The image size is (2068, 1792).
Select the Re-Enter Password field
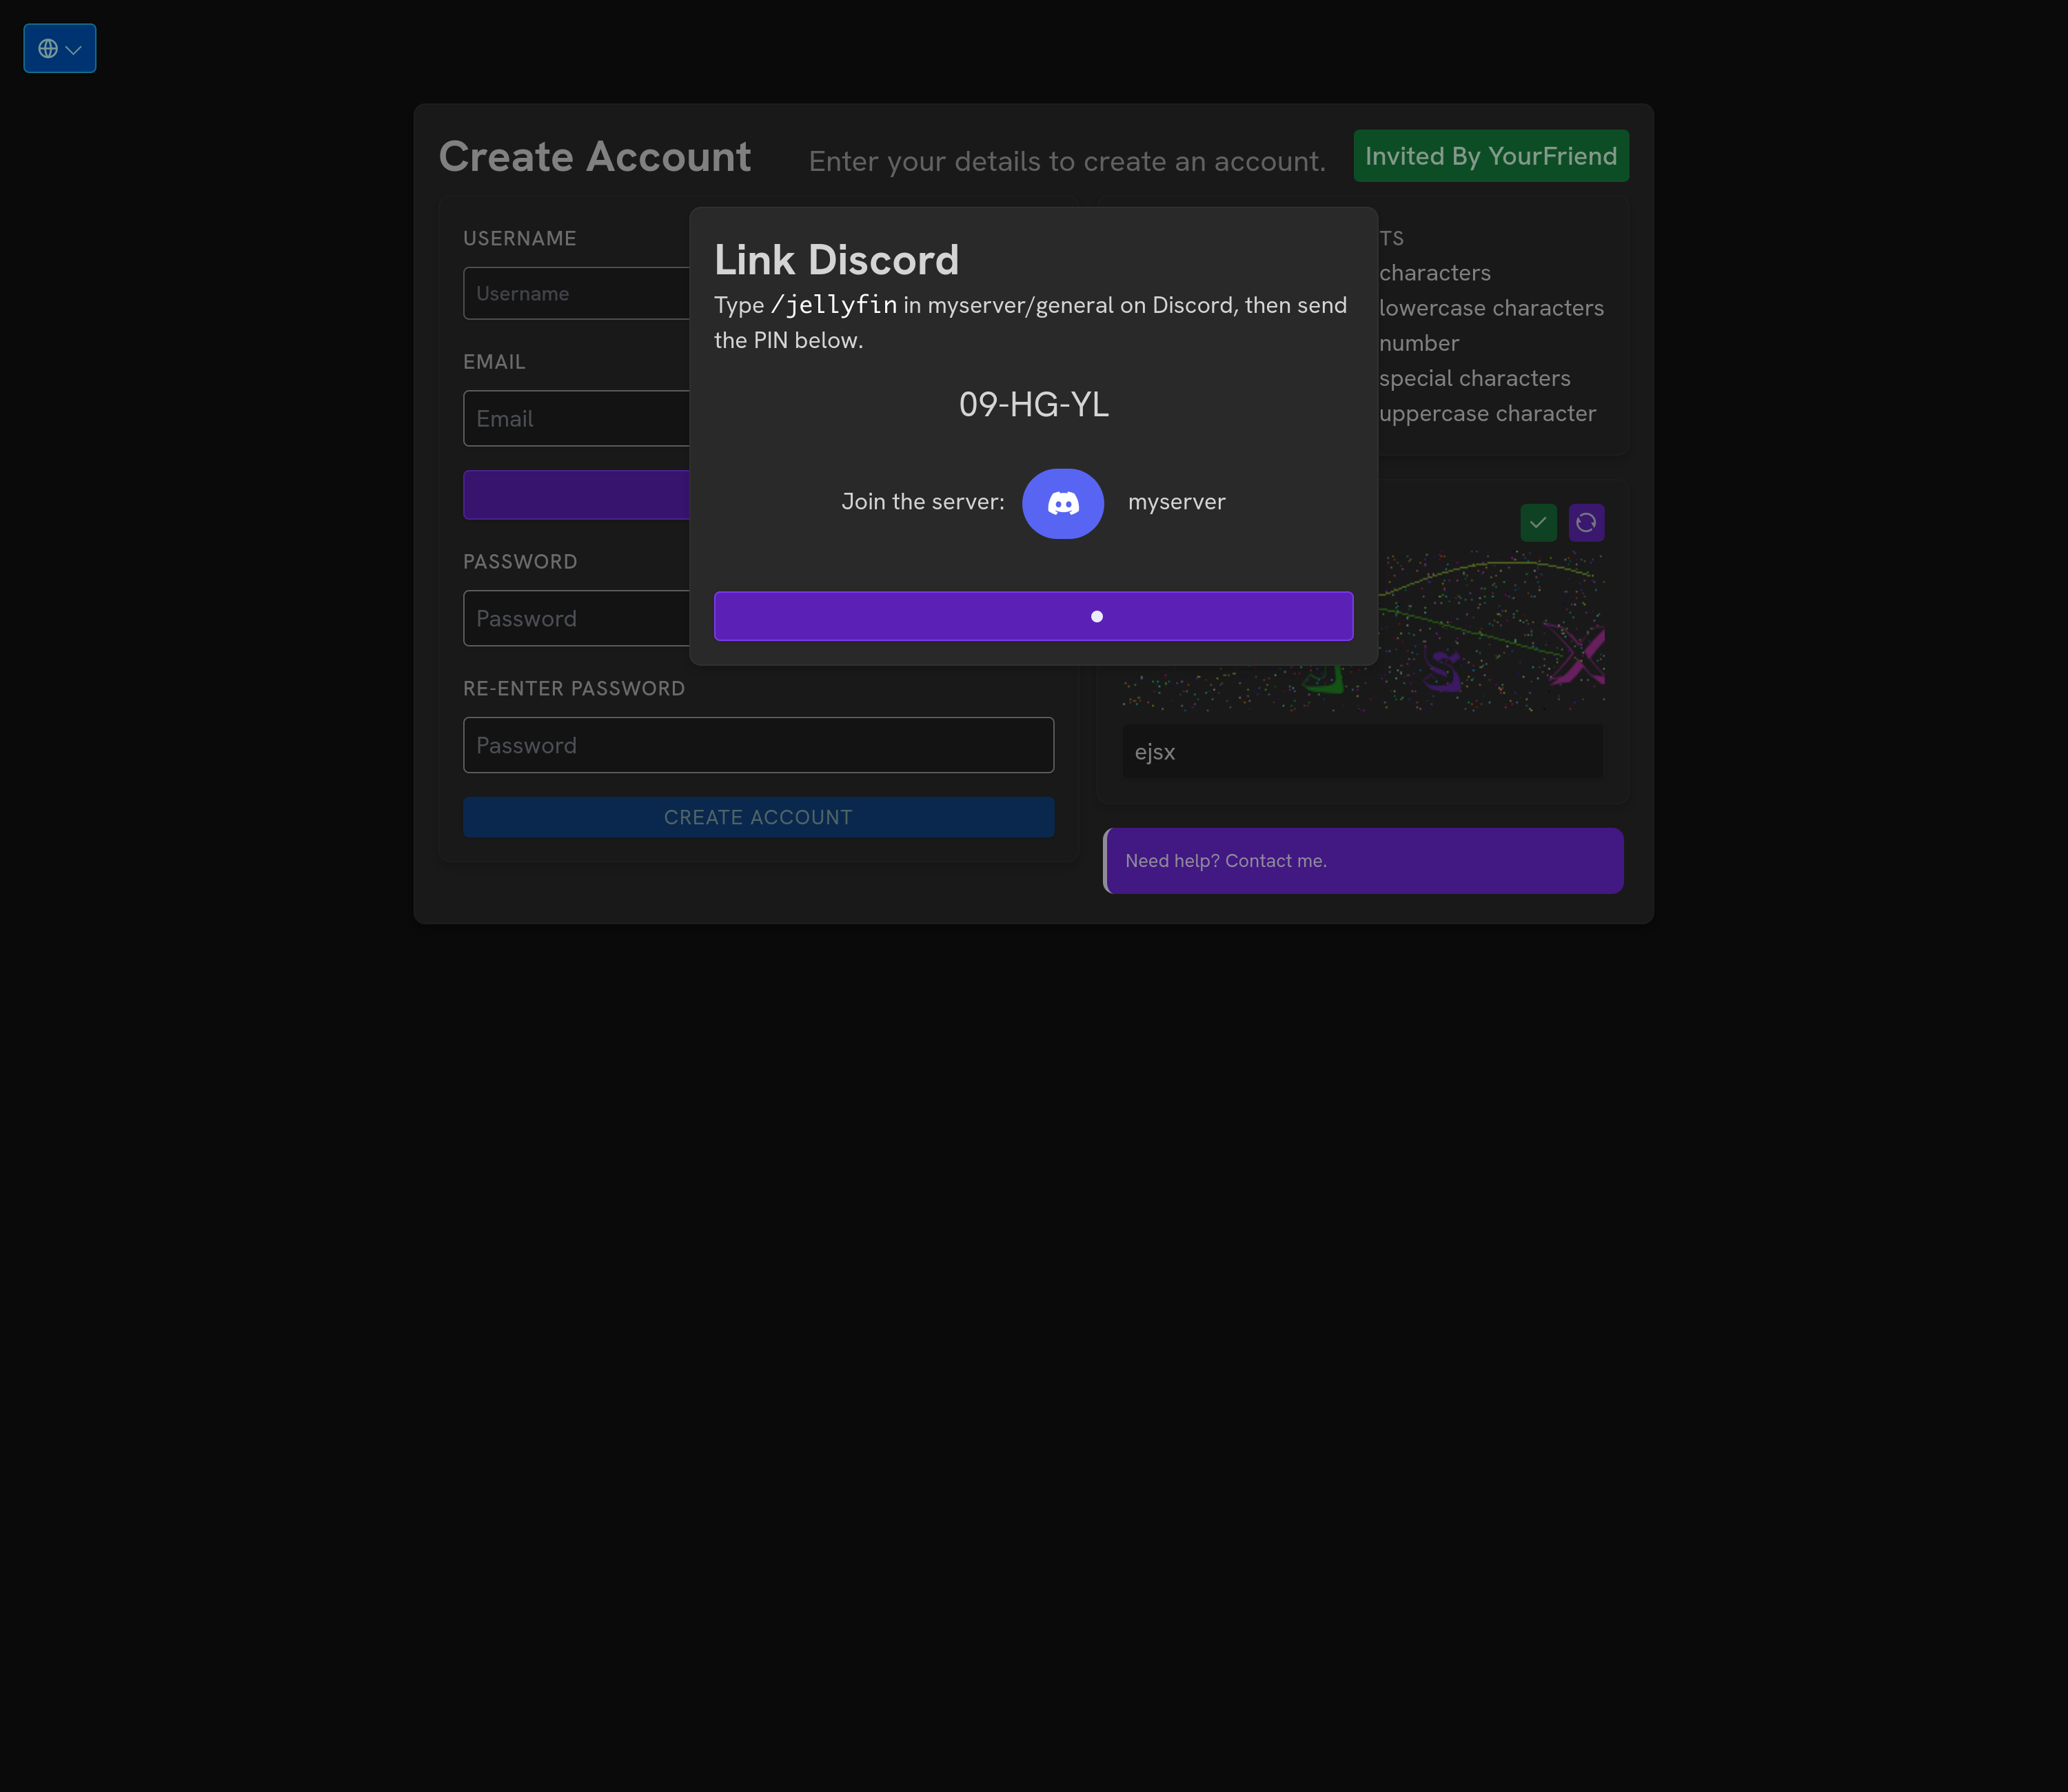758,744
